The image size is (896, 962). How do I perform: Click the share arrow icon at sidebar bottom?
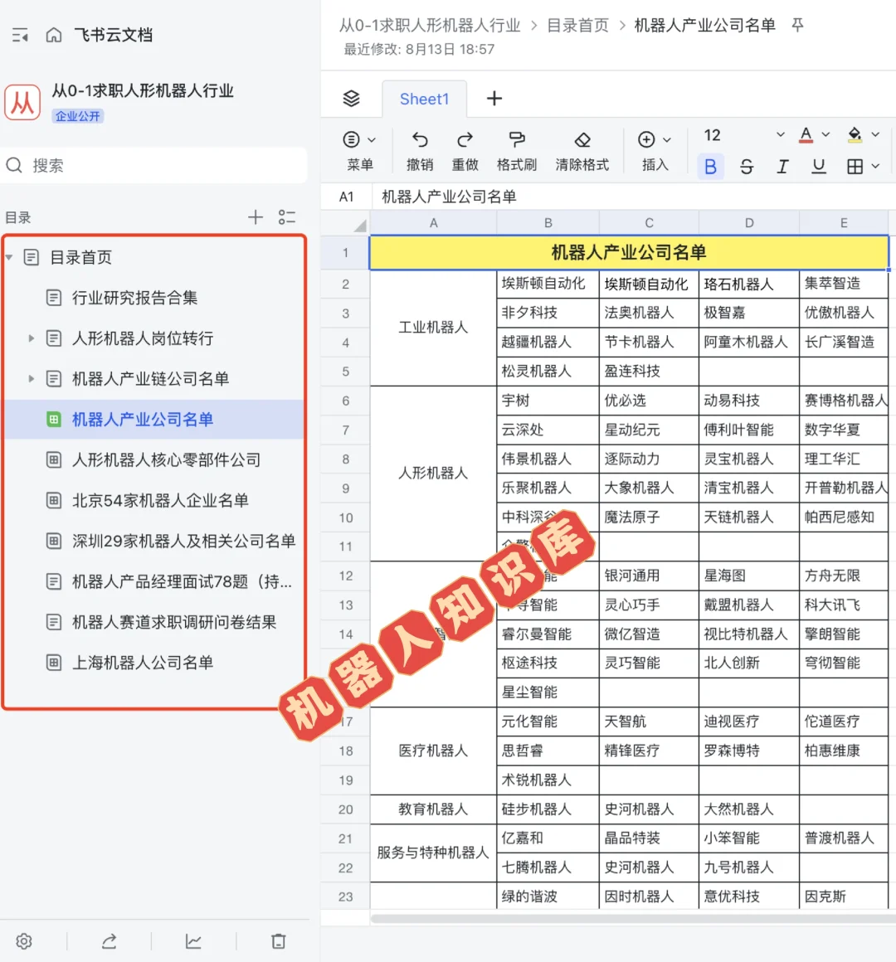(110, 941)
